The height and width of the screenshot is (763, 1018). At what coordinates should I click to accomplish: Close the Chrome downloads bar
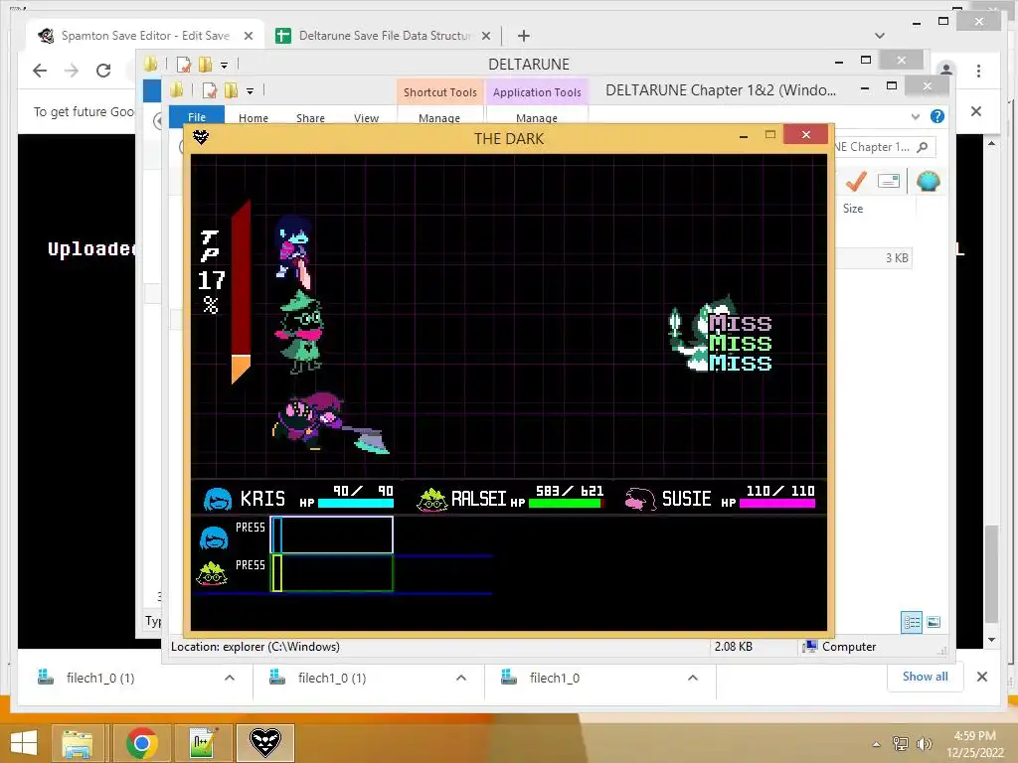point(981,677)
